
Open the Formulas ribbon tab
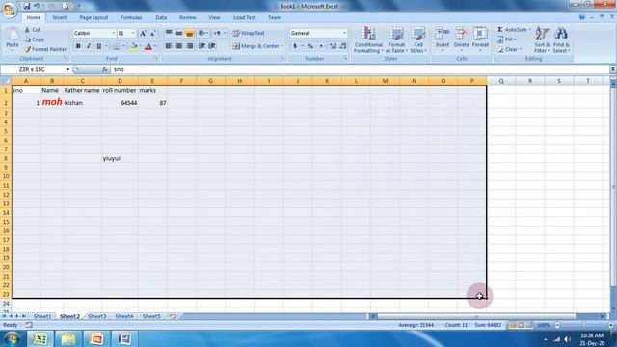(131, 17)
